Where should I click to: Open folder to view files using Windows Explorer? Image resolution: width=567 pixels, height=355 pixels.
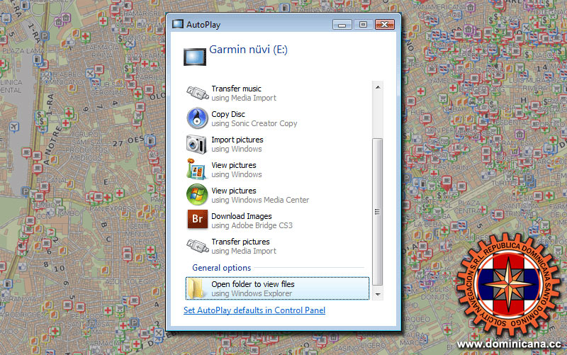(x=277, y=288)
